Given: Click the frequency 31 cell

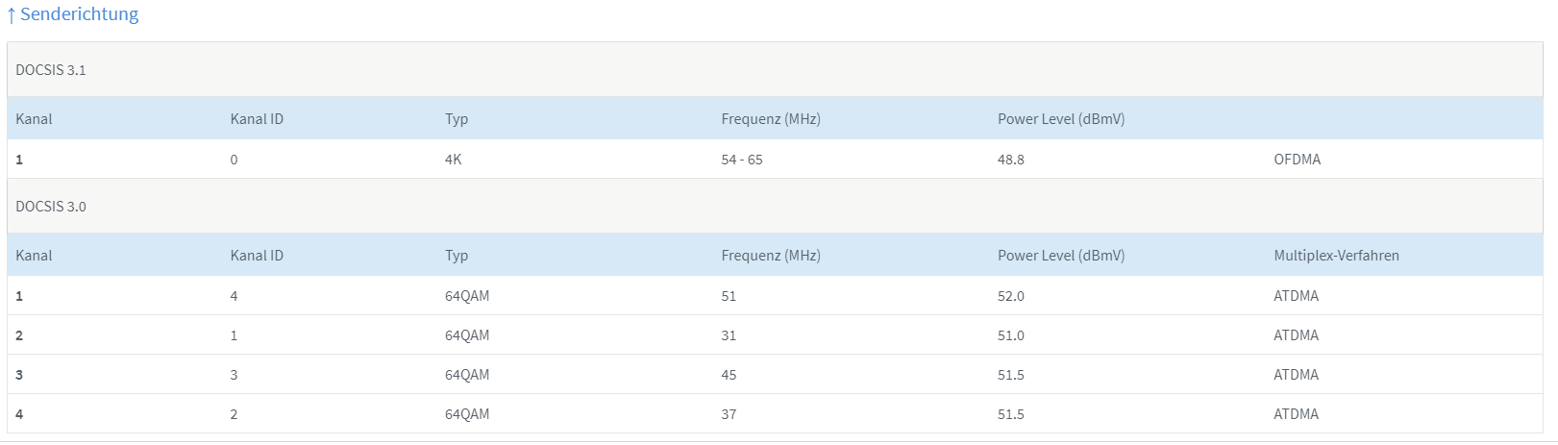Looking at the screenshot, I should (729, 335).
